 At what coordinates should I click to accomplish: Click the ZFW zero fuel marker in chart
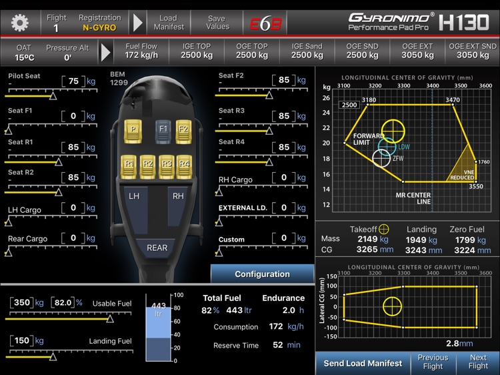381,158
